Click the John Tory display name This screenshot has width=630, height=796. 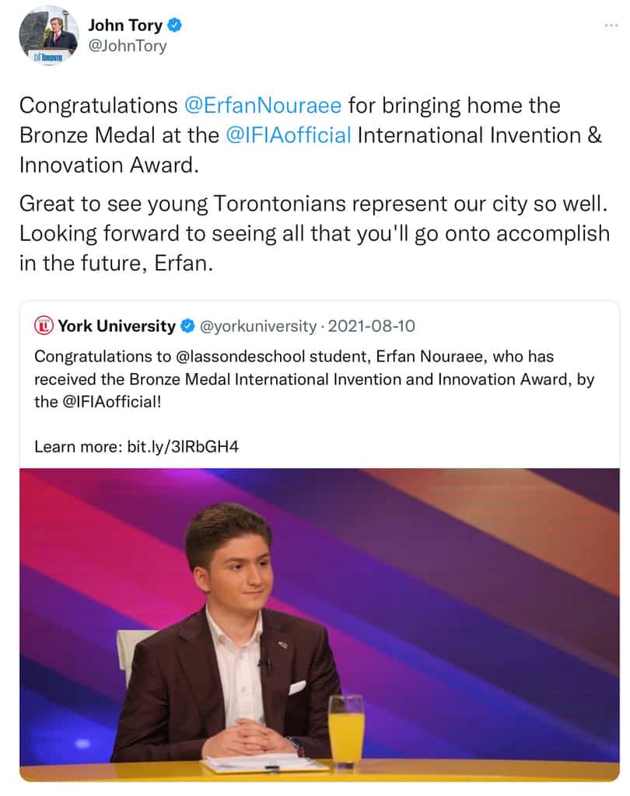pyautogui.click(x=125, y=26)
